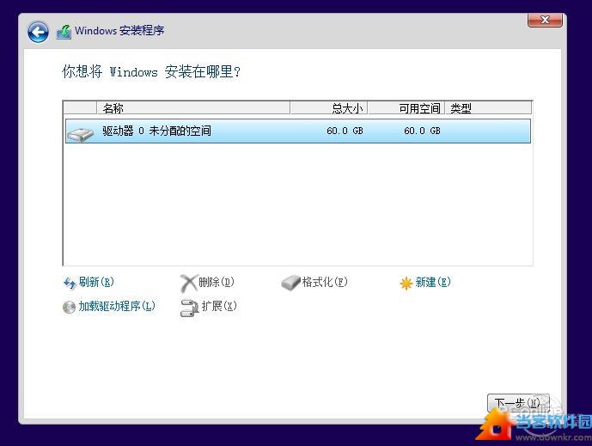Open 加载驱动程序(L) to load driver
Viewport: 592px width, 446px height.
click(117, 306)
